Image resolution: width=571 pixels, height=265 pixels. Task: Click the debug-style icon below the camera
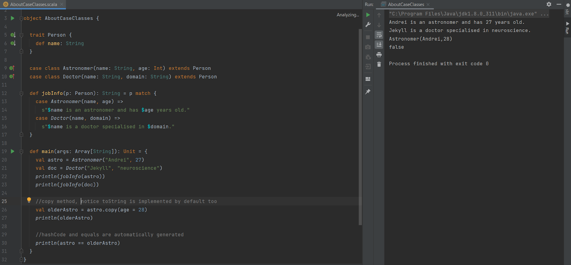click(368, 57)
